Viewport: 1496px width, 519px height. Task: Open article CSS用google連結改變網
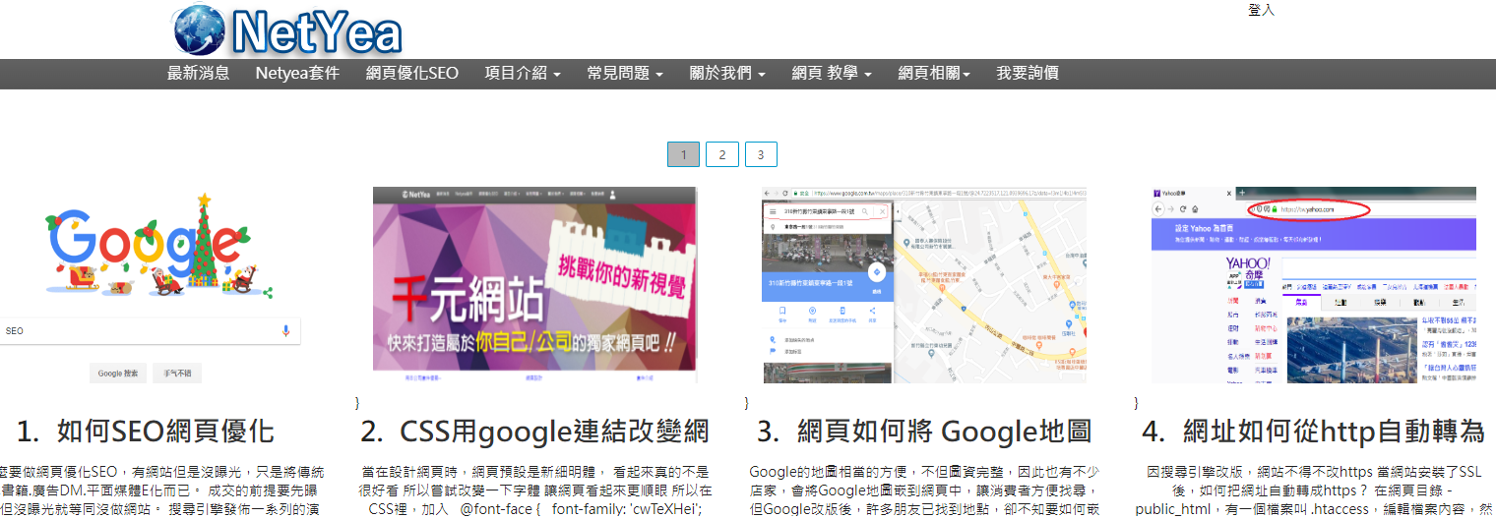point(534,432)
